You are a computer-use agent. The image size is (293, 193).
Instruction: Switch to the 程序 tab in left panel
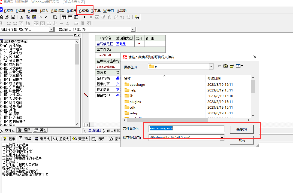pyautogui.click(x=24, y=130)
